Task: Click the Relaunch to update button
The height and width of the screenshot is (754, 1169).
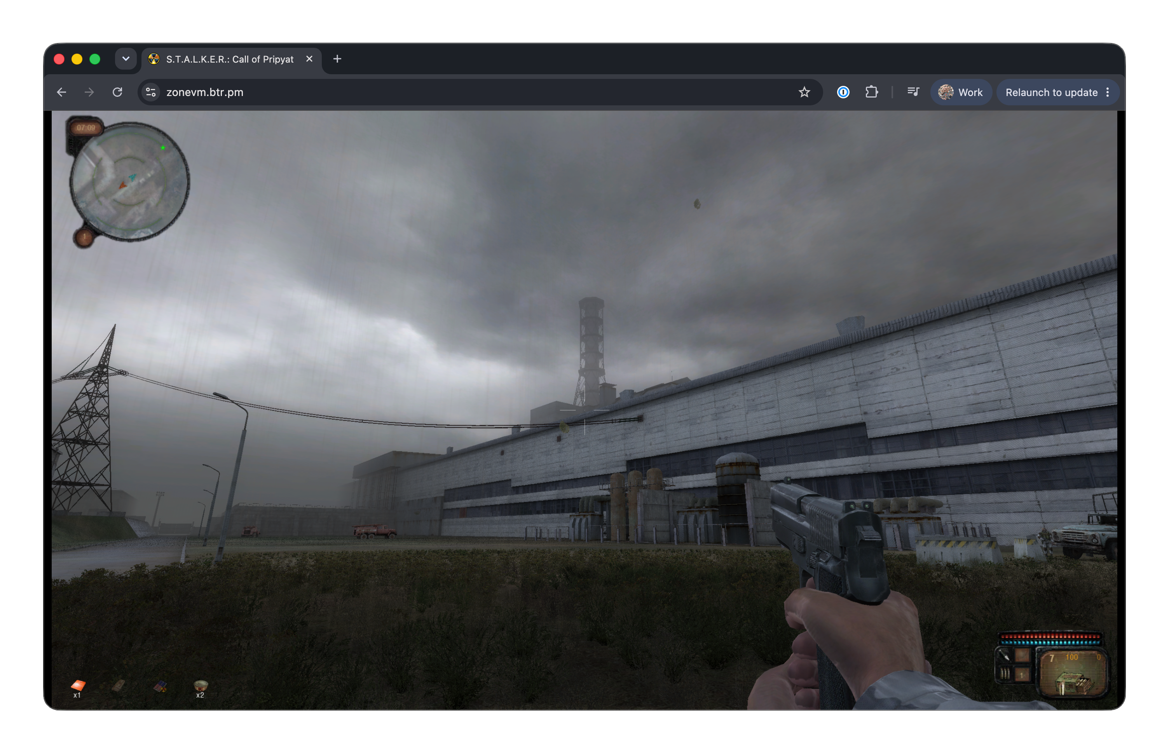Action: point(1051,92)
